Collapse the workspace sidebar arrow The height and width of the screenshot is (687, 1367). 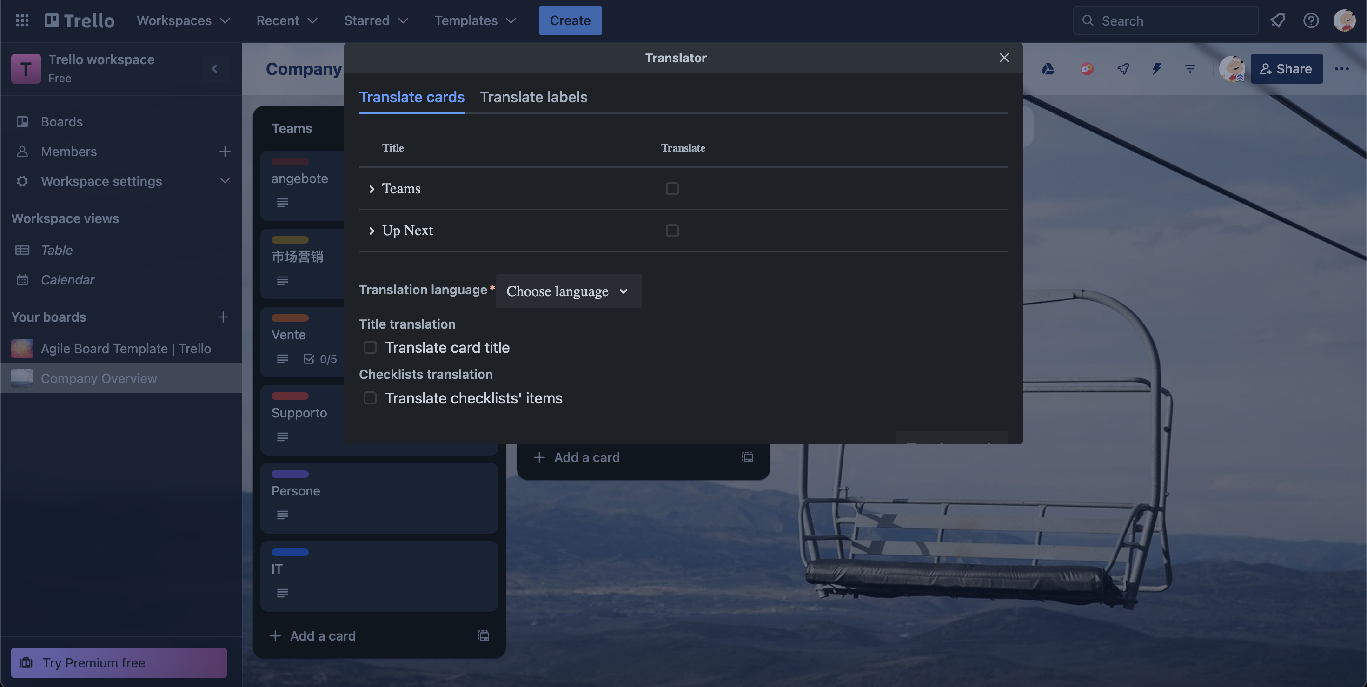214,69
